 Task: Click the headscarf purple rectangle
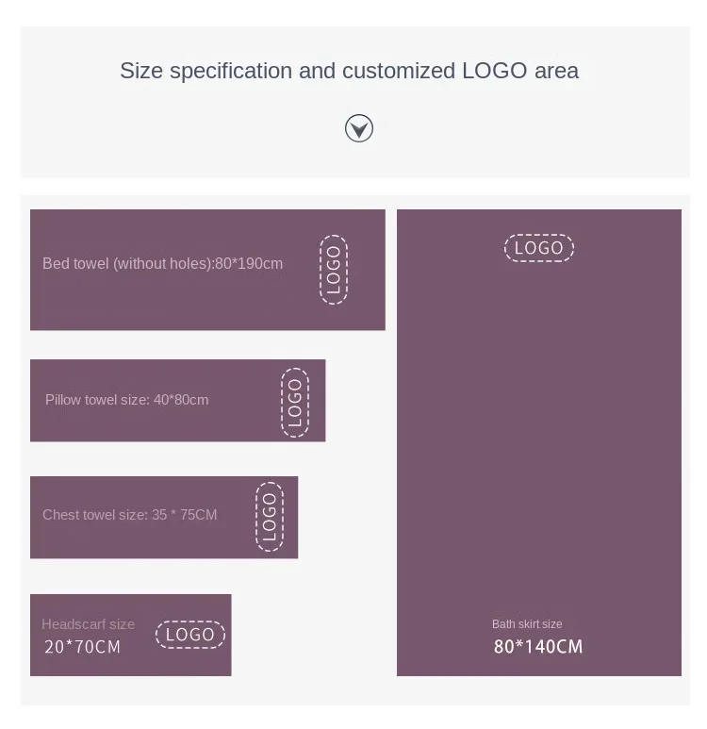click(131, 635)
